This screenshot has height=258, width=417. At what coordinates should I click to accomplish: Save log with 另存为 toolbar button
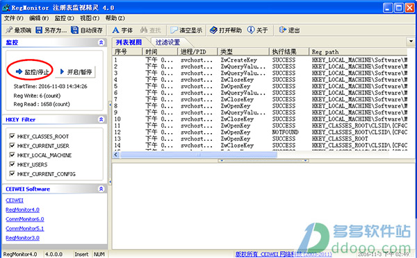pyautogui.click(x=51, y=31)
